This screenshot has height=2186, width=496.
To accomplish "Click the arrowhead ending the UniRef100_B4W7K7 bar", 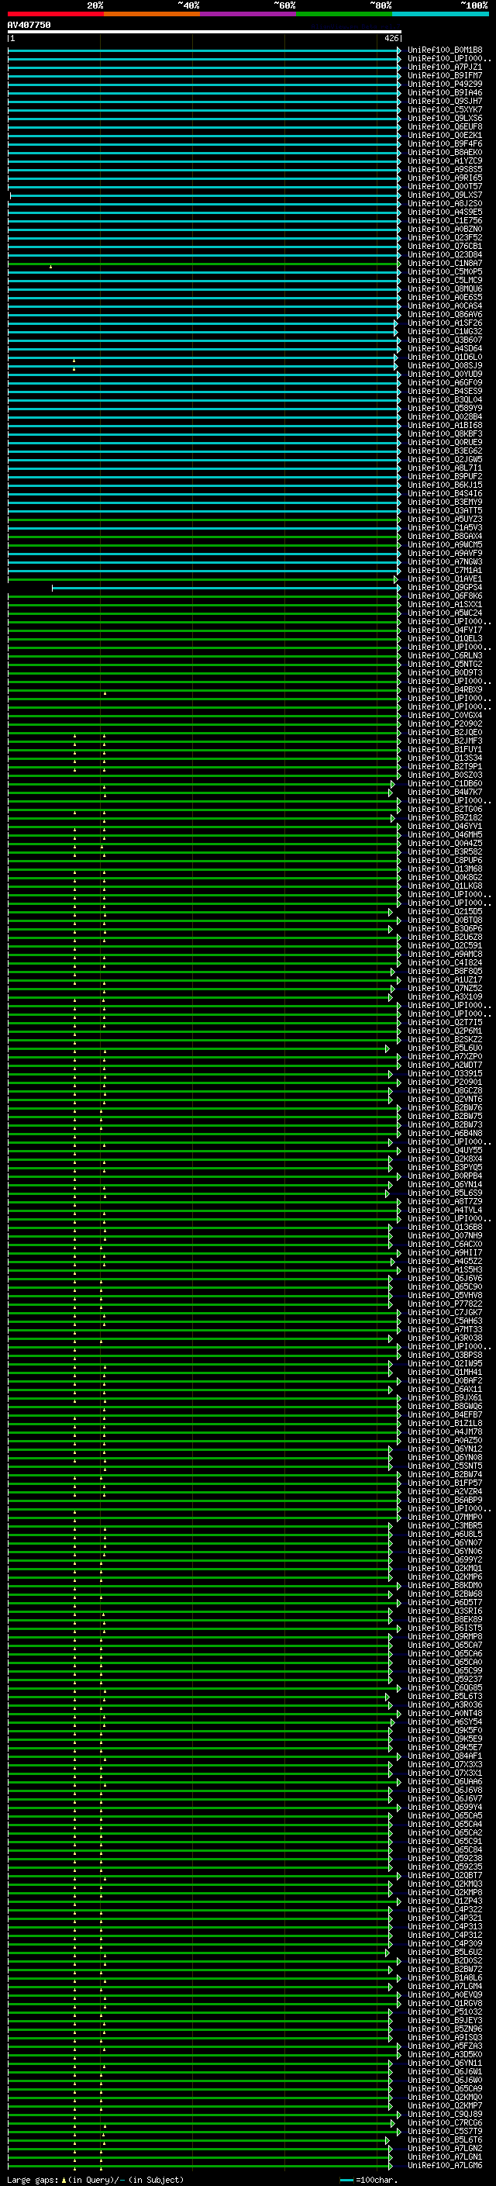I will (391, 793).
